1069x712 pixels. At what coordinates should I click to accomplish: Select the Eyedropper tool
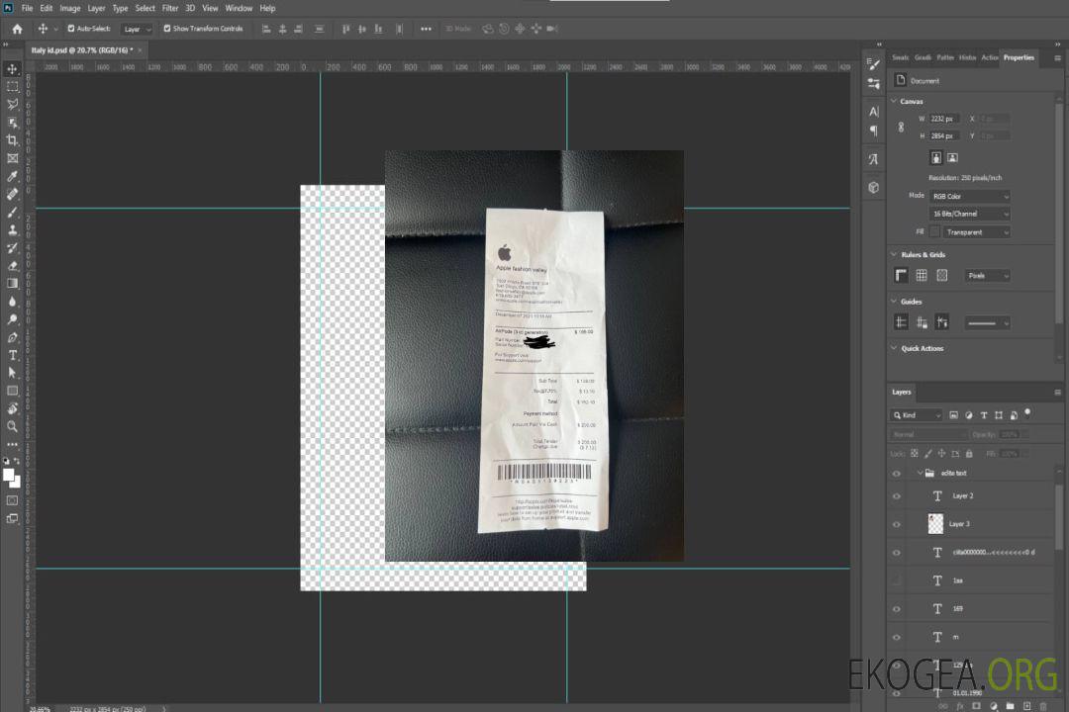(13, 176)
